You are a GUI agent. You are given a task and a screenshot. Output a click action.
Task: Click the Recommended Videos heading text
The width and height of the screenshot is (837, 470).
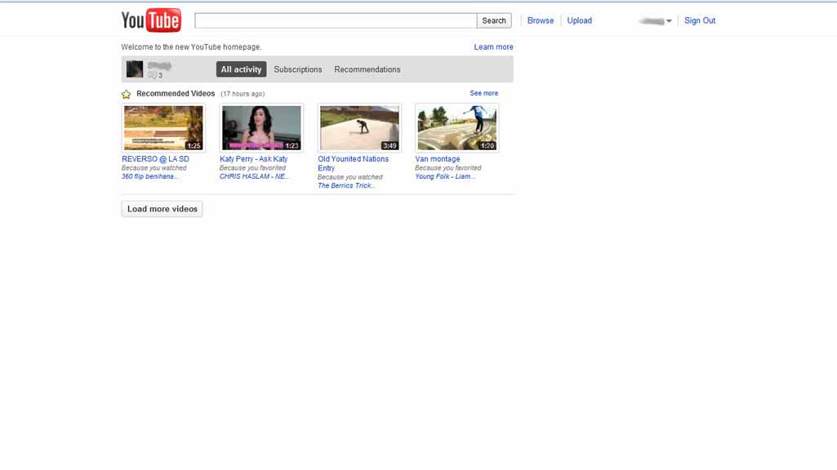click(x=176, y=93)
